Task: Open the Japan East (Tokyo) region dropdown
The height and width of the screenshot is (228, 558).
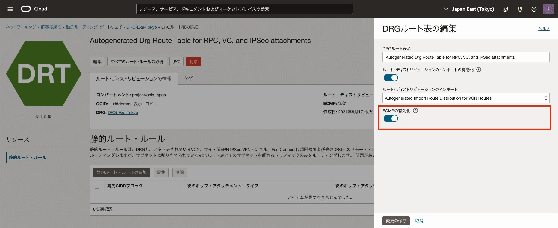Action: [469, 9]
